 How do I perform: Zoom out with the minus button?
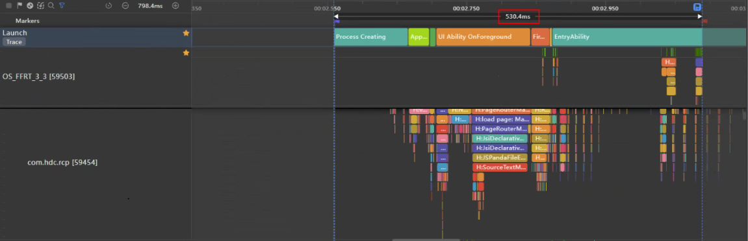click(x=125, y=6)
